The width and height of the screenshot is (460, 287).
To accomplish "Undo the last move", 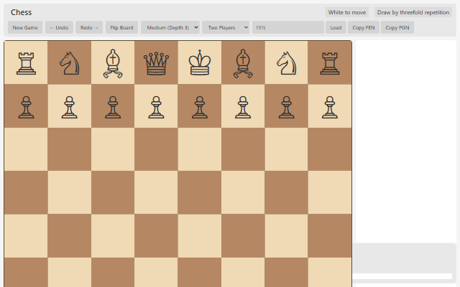I will click(x=59, y=27).
